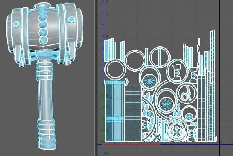Select the upper ringed grip below hammer head

click(x=44, y=71)
